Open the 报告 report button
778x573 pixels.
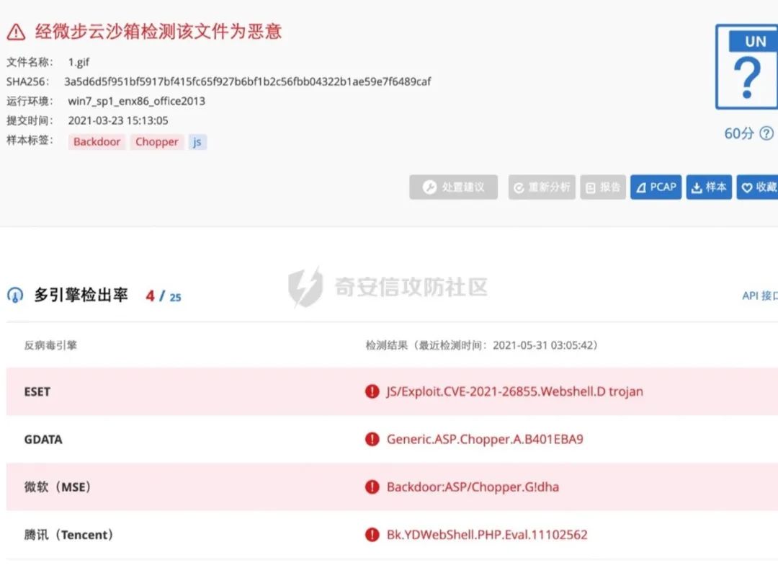tap(603, 187)
